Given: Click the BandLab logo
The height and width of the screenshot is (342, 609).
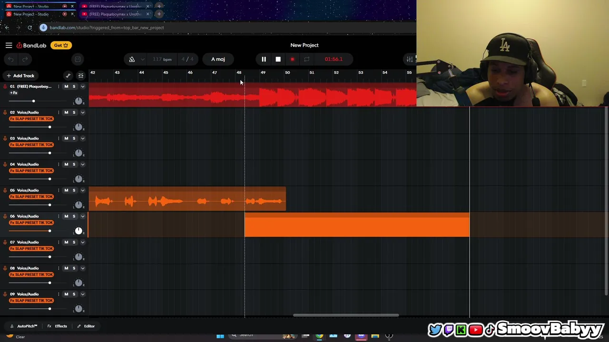Looking at the screenshot, I should click(31, 45).
